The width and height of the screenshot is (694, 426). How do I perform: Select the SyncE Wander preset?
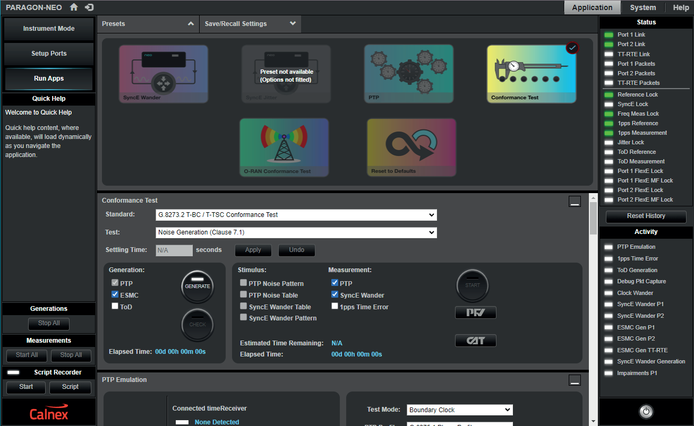coord(164,74)
